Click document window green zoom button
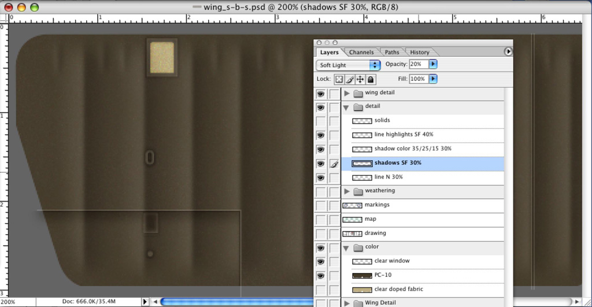Screen dimensions: 592x307 pos(34,7)
